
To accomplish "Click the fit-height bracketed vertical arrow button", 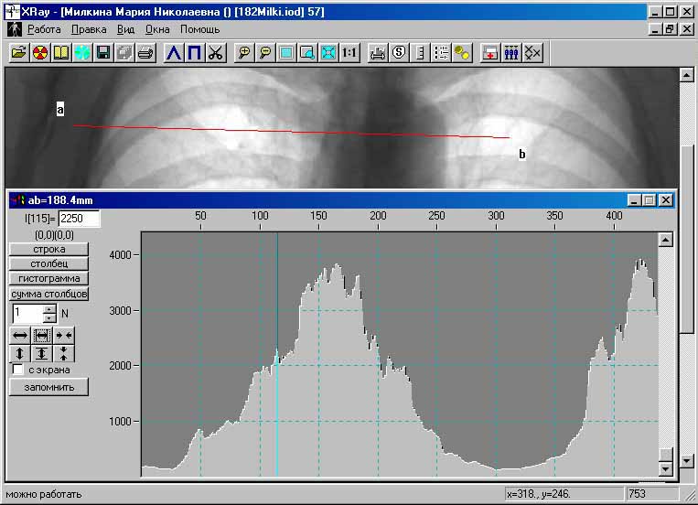I will coord(41,353).
